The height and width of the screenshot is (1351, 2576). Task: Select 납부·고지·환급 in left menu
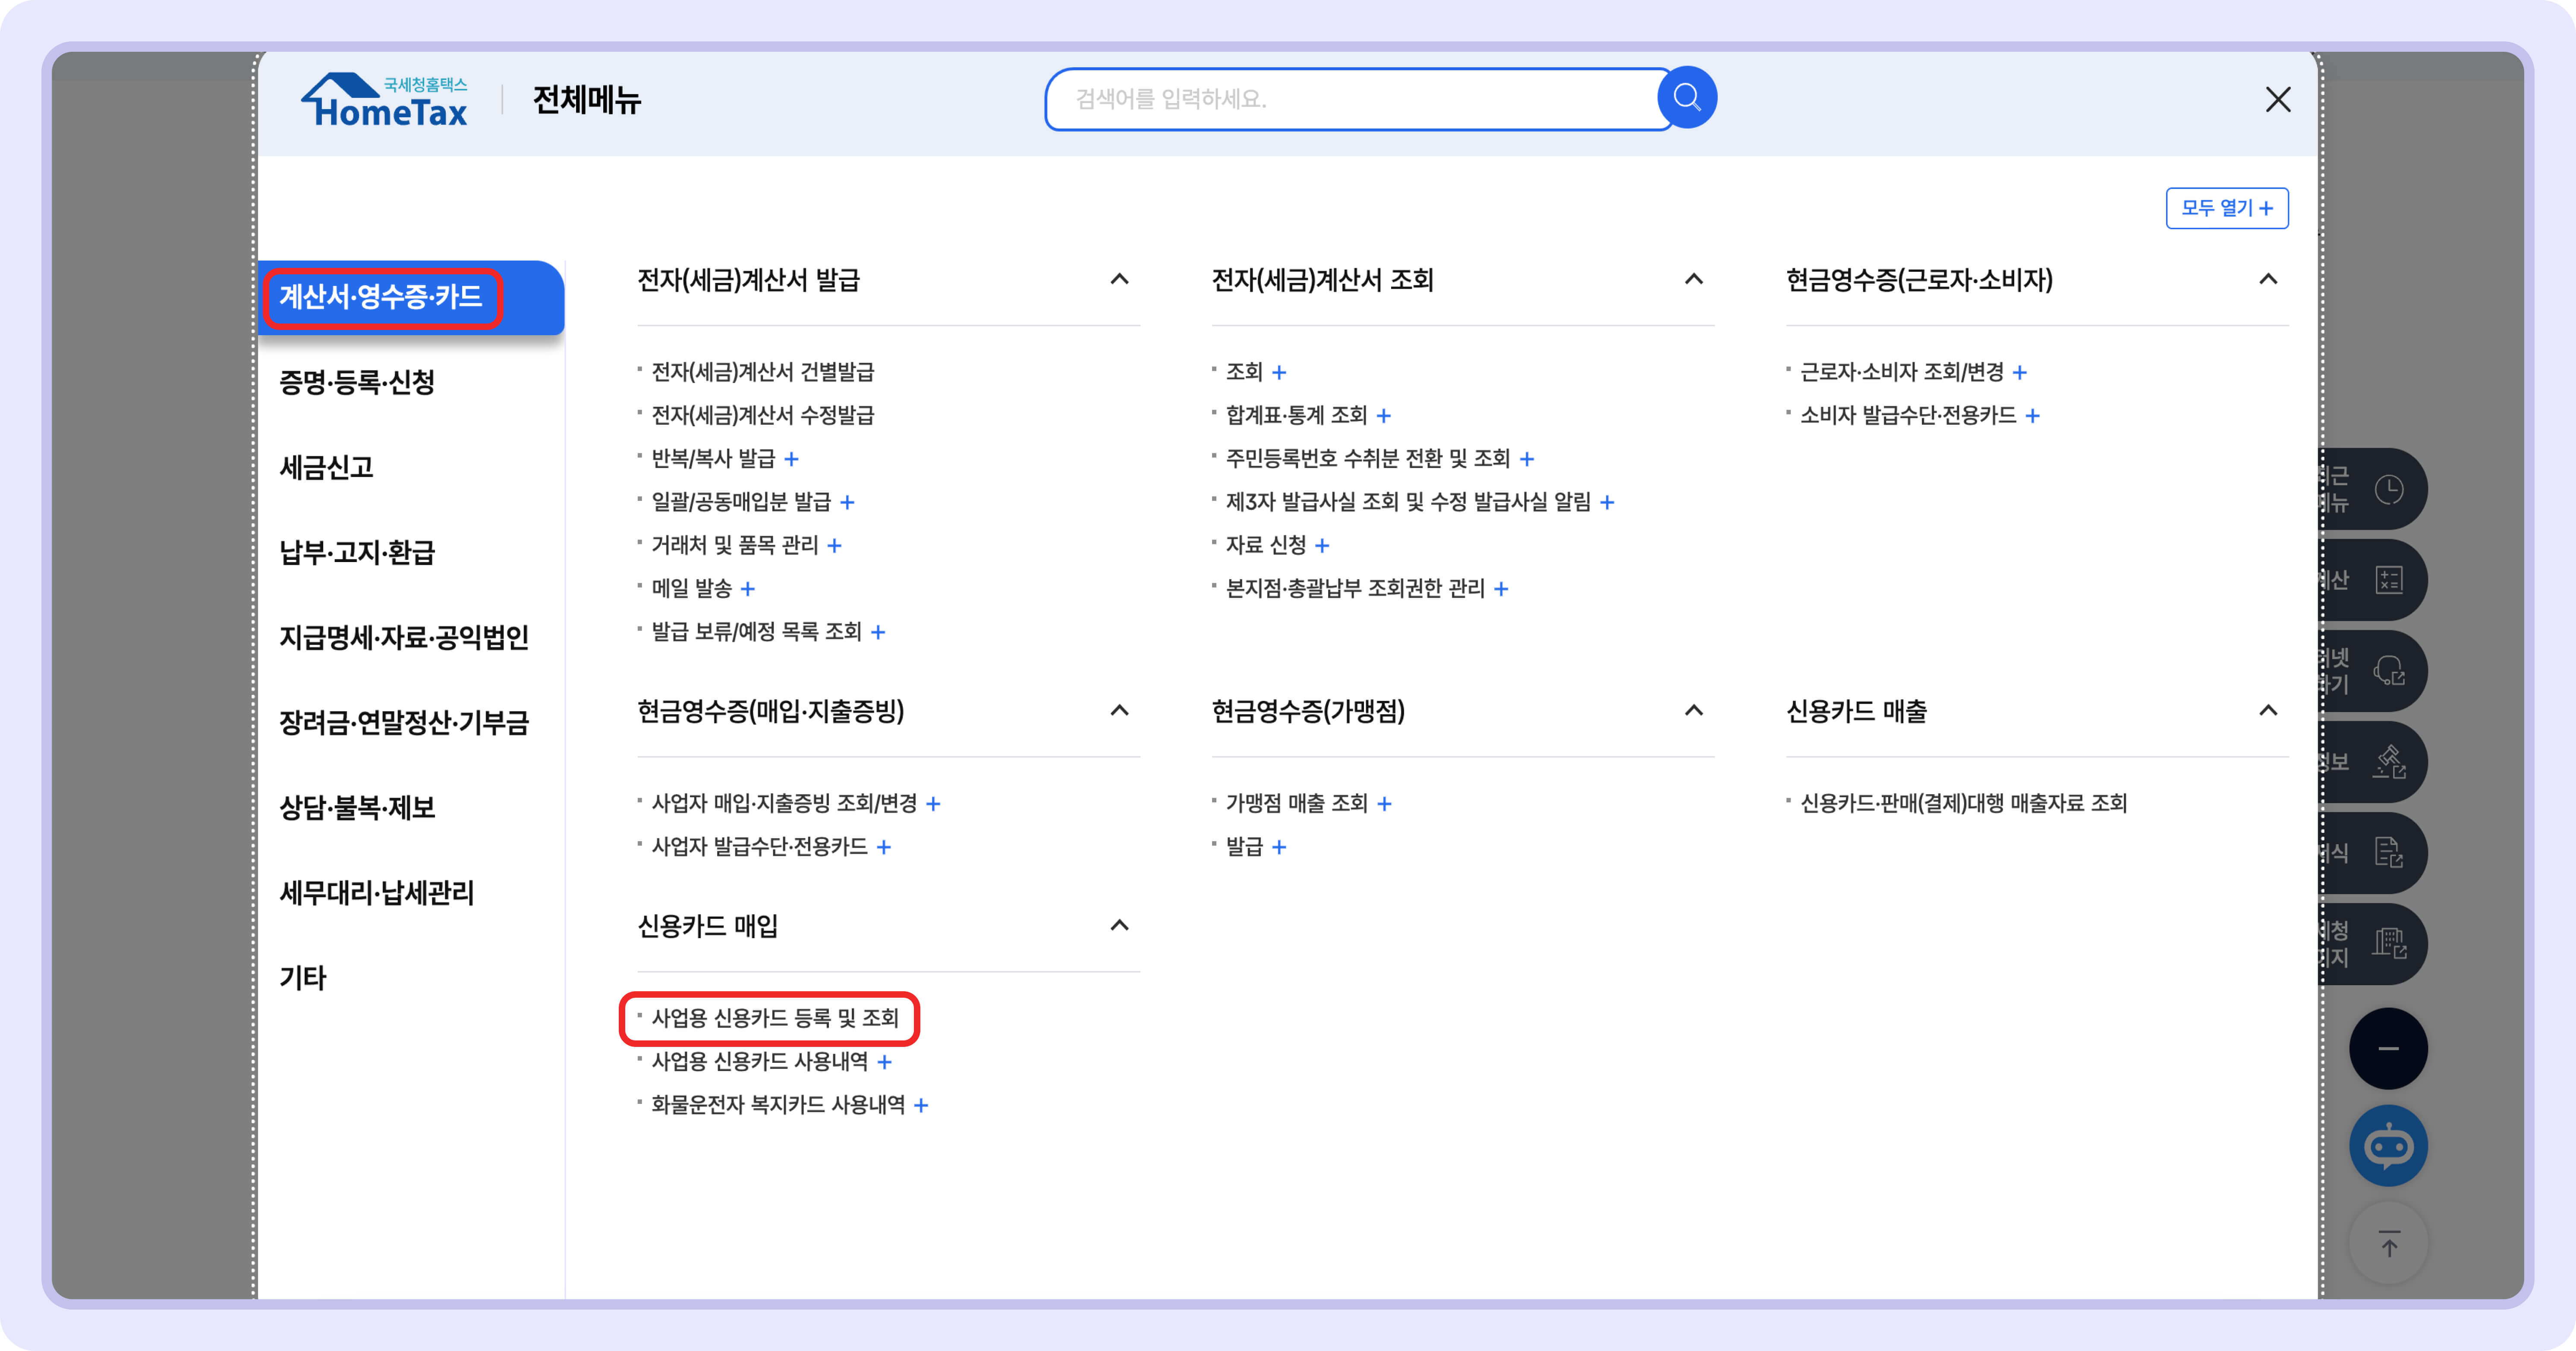click(x=357, y=552)
